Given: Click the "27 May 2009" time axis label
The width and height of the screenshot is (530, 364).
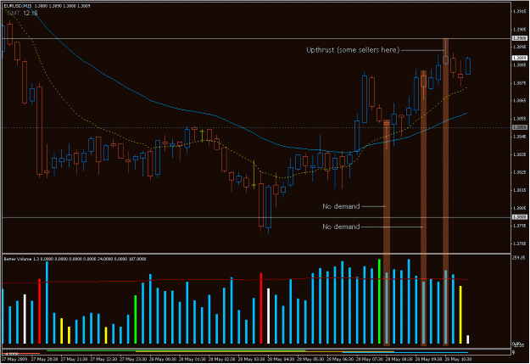Looking at the screenshot, I should pos(14,359).
